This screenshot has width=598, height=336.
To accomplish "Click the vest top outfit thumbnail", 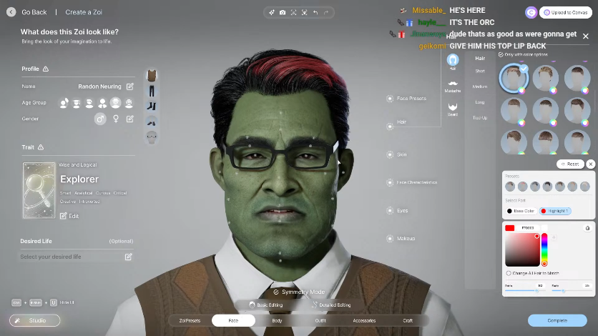I will (152, 76).
